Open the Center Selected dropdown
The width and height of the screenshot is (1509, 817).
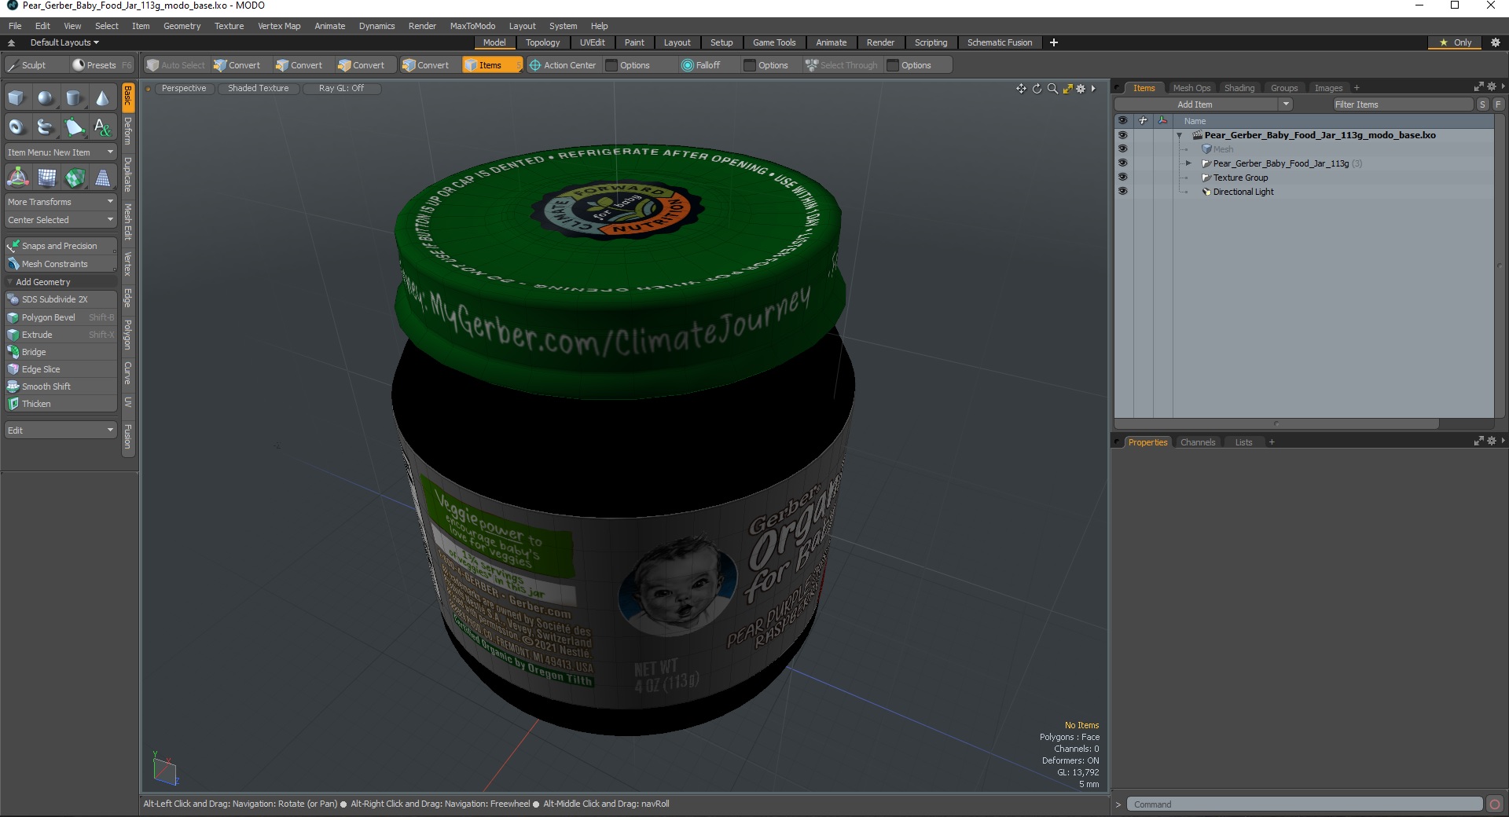61,220
